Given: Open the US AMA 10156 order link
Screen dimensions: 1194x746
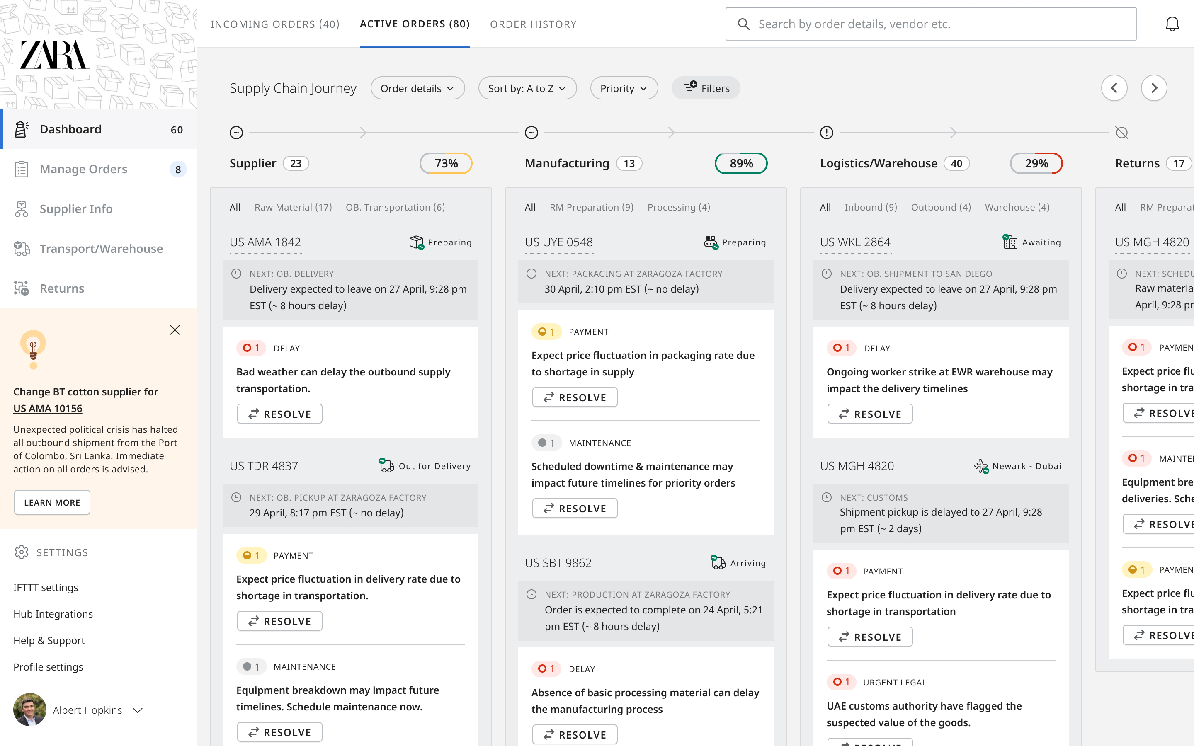Looking at the screenshot, I should 47,409.
